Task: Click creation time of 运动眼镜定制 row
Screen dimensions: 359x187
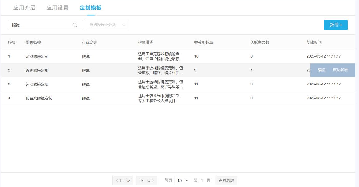Action: [323, 84]
